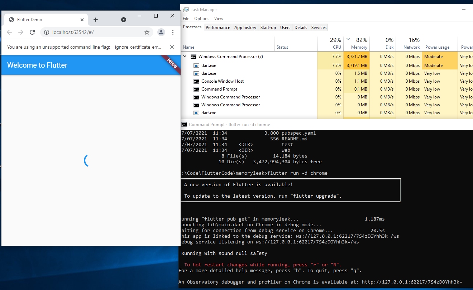
Task: Open the View menu in Task Manager
Action: pos(219,18)
